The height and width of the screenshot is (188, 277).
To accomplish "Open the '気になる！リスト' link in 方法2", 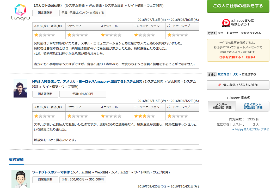I will pos(229,74).
